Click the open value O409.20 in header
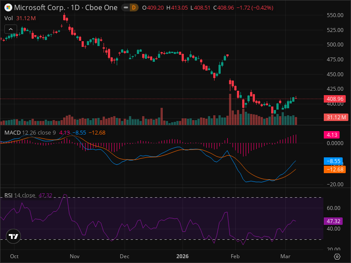Screen dimensions: 351x263 click(x=153, y=8)
